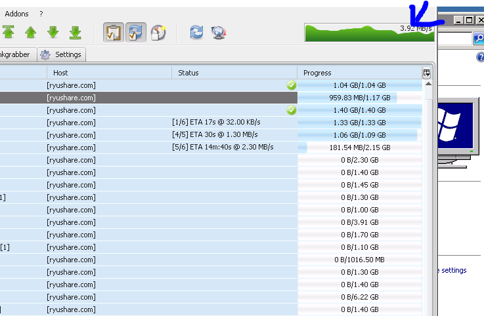This screenshot has width=484, height=316.
Task: Click the 1.33 GB/1.33 GB progress bar
Action: click(360, 123)
